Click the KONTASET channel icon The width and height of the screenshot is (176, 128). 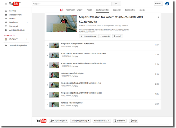(6, 39)
